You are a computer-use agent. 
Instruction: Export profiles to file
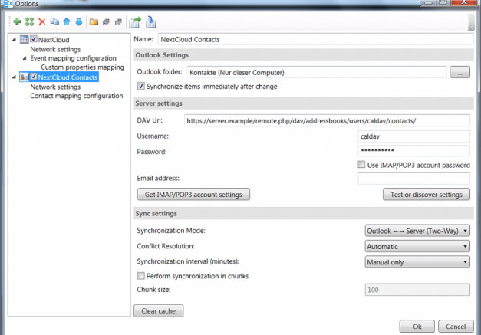tap(135, 21)
